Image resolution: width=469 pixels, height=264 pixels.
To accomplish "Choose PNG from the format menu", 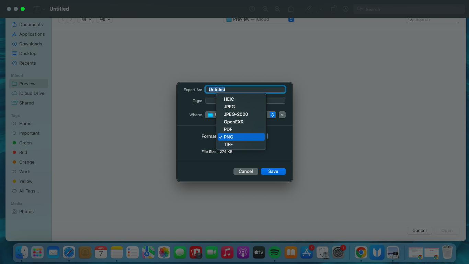I will click(241, 137).
